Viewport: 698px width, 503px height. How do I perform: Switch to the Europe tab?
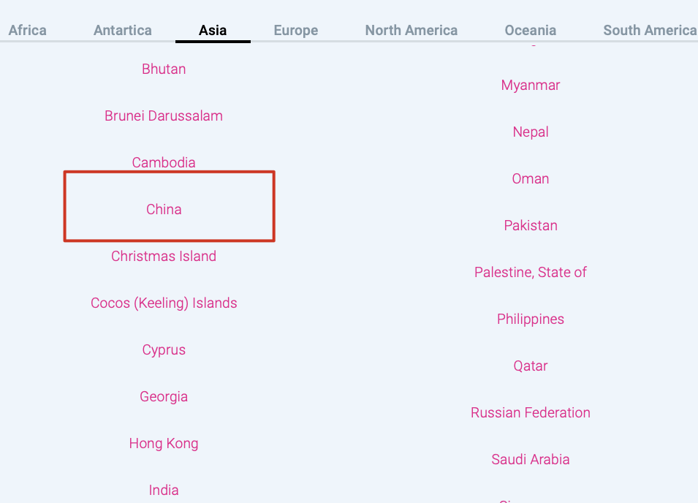click(x=296, y=30)
